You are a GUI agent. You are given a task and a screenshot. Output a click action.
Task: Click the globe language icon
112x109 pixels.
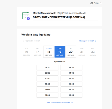tap(92, 3)
